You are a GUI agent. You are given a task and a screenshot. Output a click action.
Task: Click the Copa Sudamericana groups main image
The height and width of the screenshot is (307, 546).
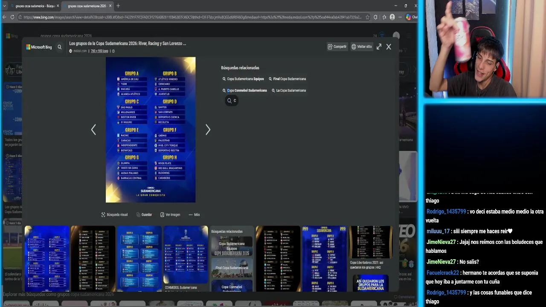[x=151, y=130]
